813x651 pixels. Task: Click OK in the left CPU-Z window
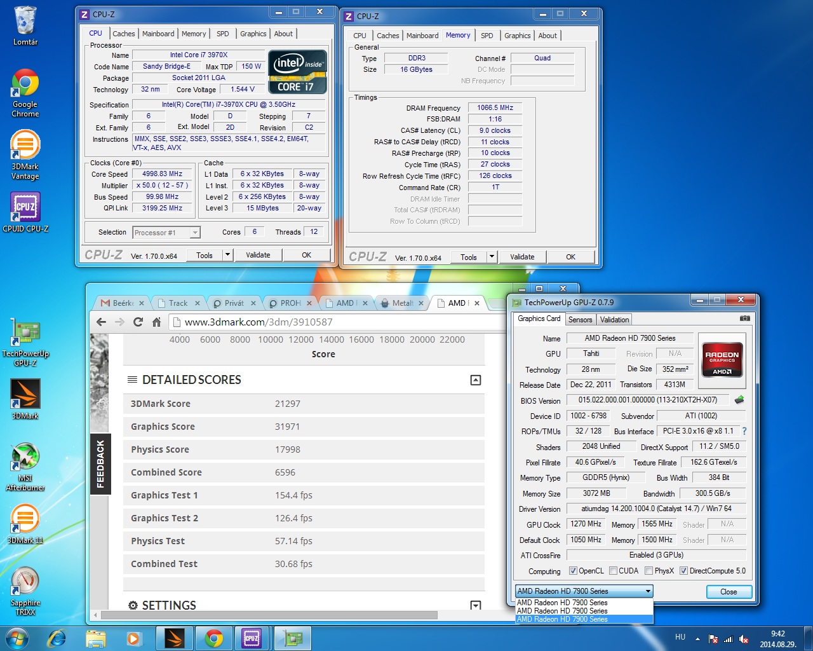[307, 255]
